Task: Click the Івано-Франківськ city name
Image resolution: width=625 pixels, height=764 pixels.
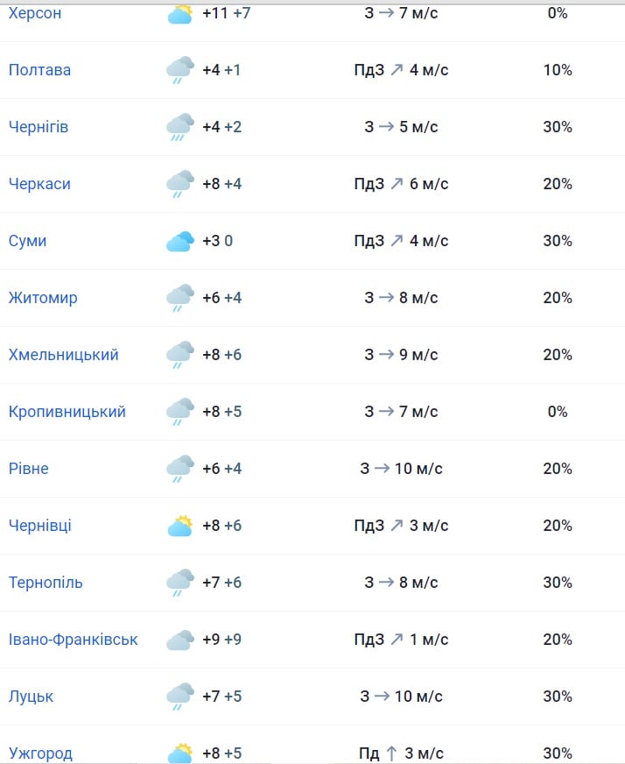Action: 74,640
